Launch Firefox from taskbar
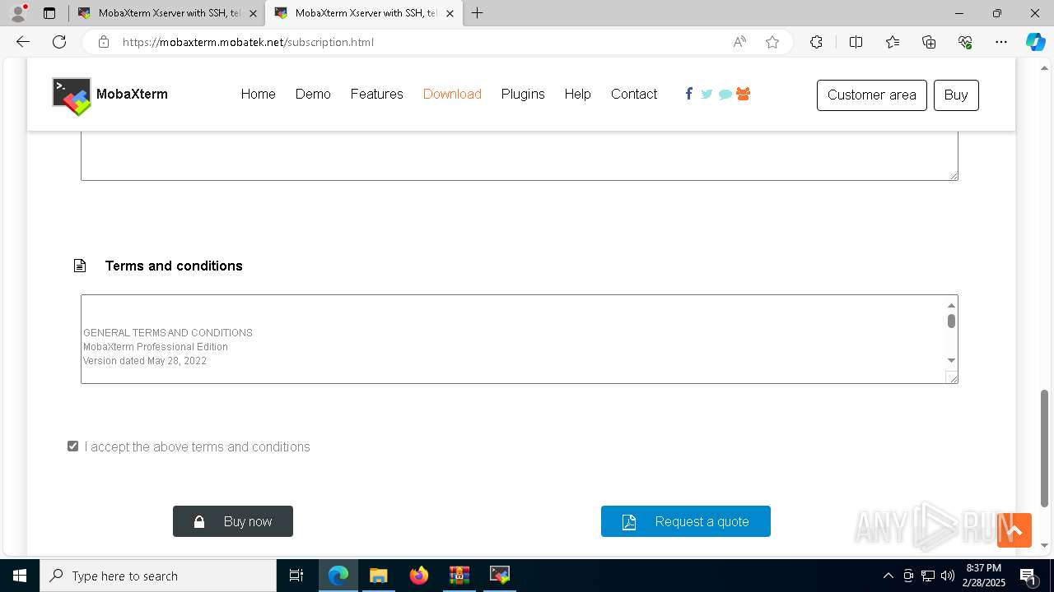1054x592 pixels. tap(419, 576)
